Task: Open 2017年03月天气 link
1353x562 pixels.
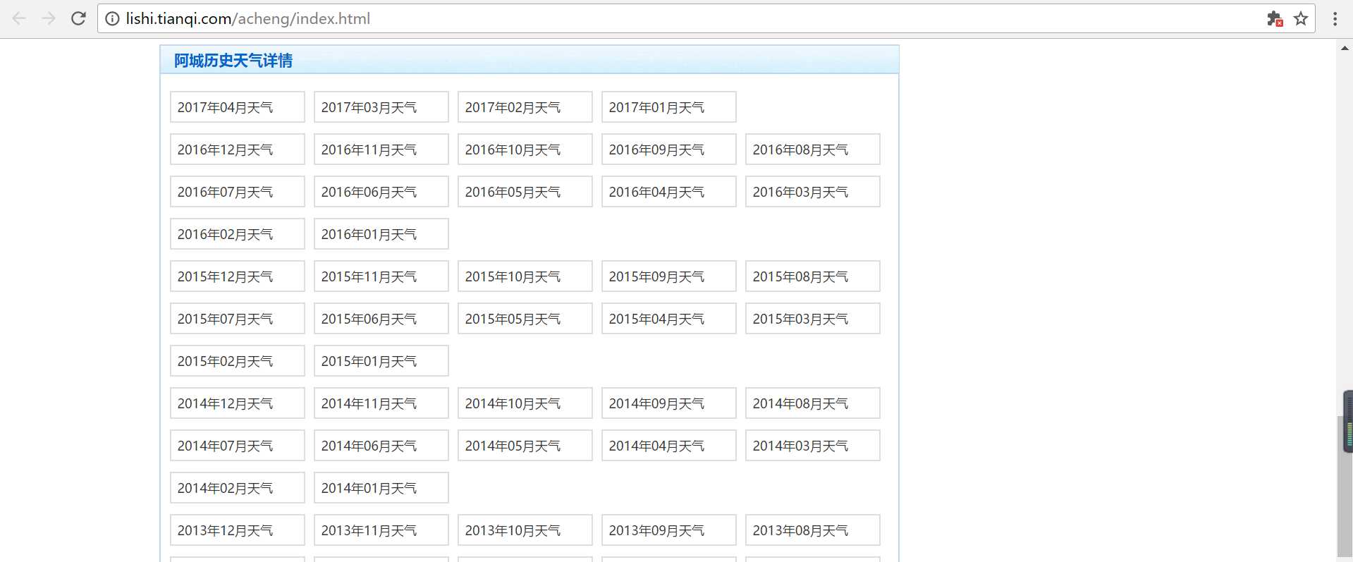Action: point(381,107)
